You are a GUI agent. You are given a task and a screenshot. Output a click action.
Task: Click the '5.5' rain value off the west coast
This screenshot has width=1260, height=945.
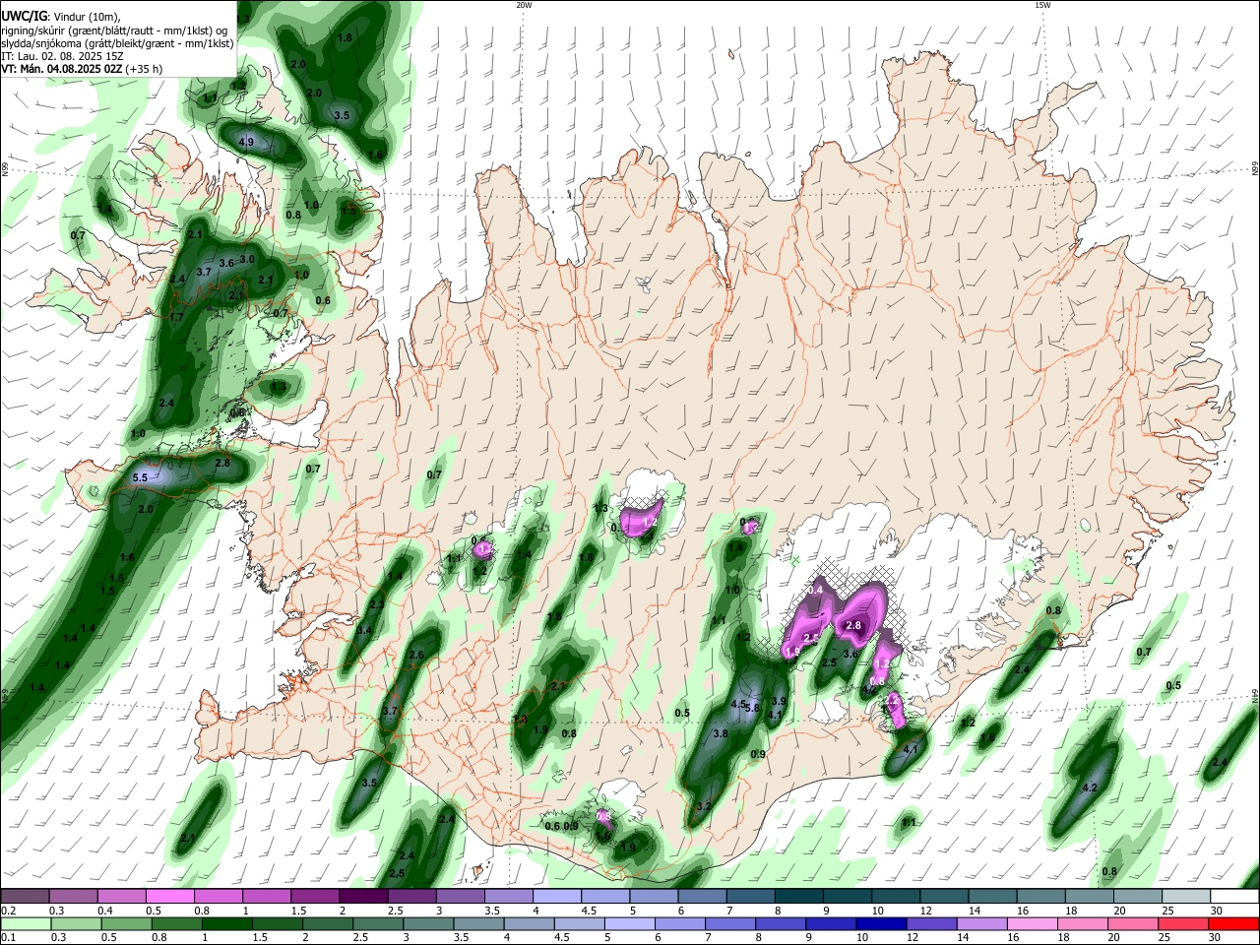click(140, 477)
